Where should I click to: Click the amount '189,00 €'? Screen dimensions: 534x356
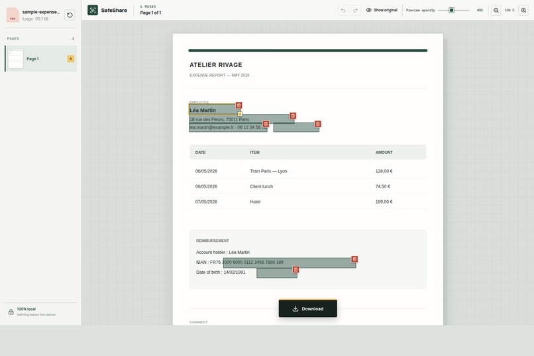(384, 202)
